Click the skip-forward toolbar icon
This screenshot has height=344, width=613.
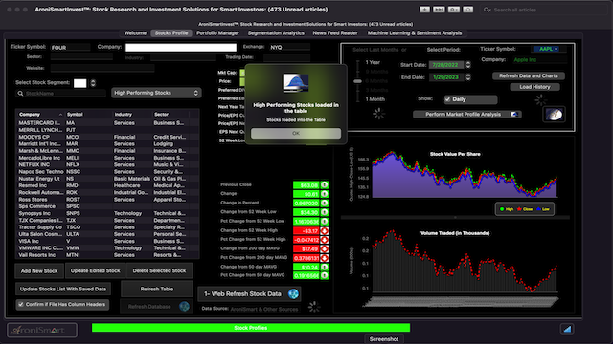439,10
